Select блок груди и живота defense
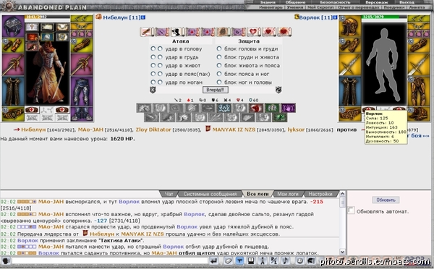 (219, 57)
